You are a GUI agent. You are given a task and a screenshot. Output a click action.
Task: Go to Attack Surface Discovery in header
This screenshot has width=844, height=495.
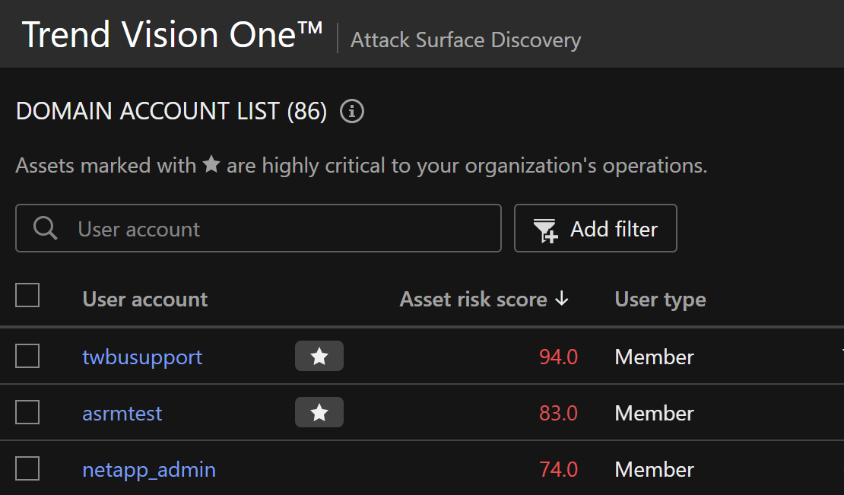pos(465,40)
